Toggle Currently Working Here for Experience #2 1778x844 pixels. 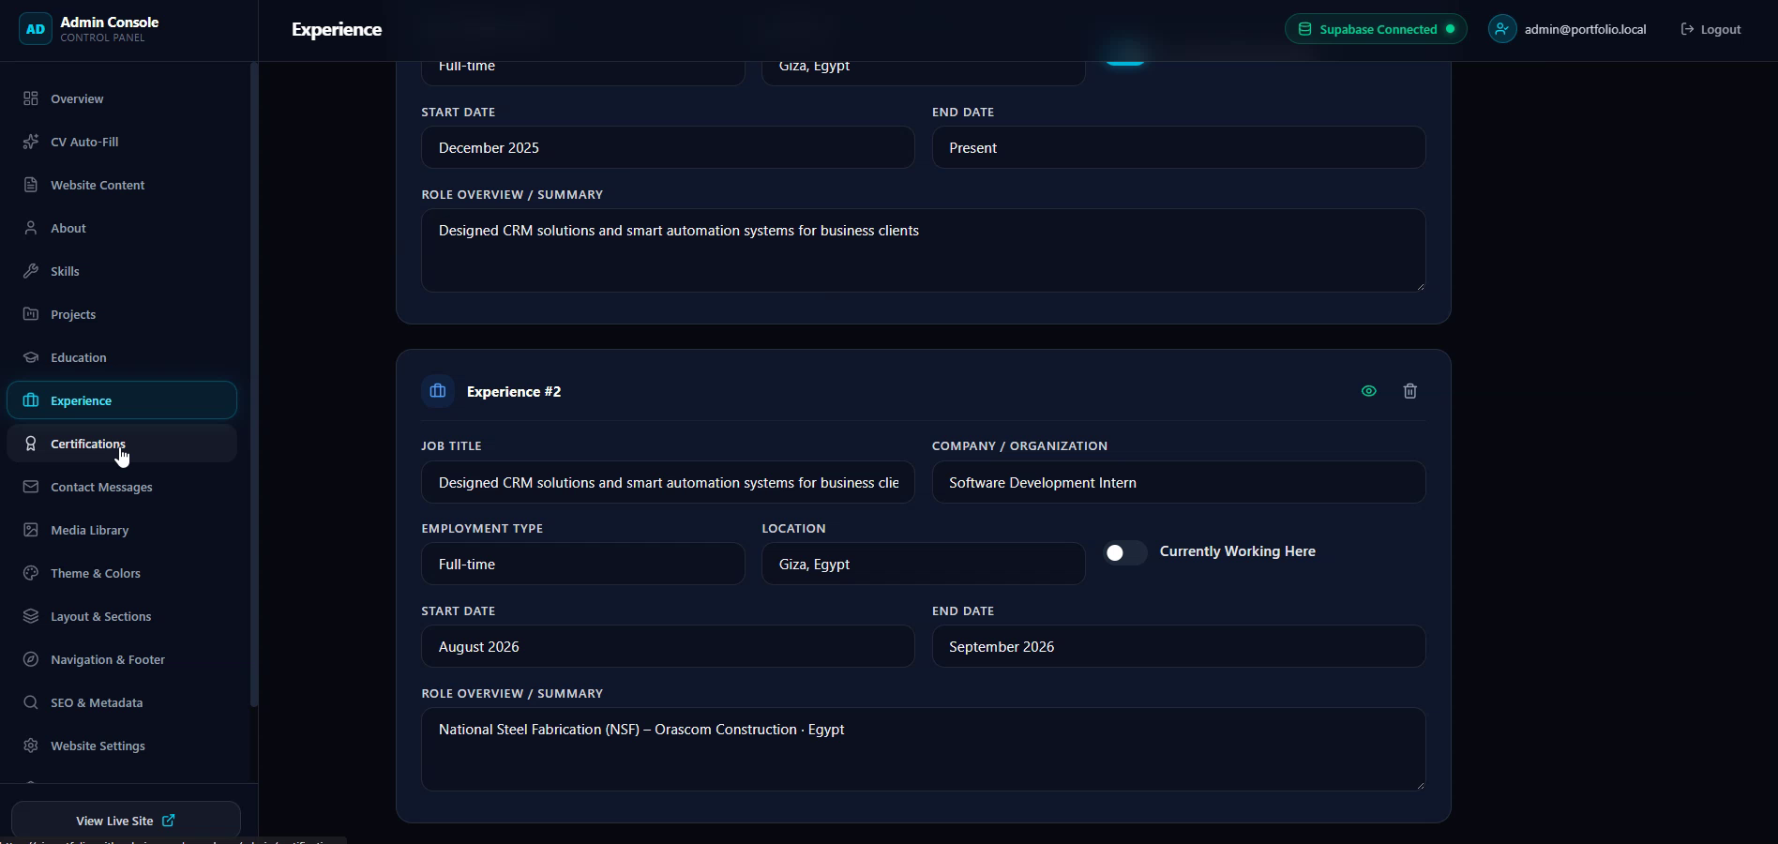pos(1125,552)
